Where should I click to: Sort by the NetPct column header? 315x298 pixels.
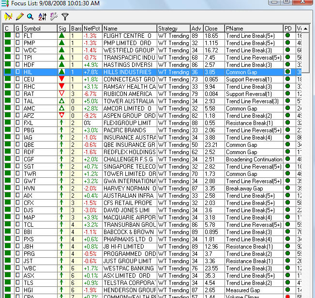pos(92,29)
